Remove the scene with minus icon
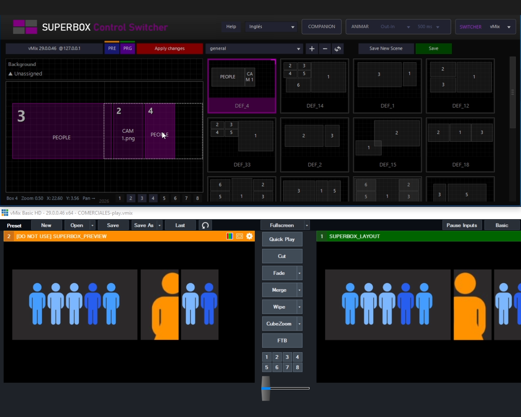521x417 pixels. coord(325,49)
